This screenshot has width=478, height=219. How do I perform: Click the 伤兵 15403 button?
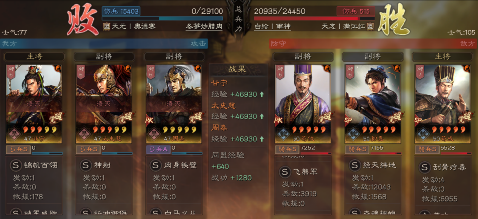click(121, 11)
